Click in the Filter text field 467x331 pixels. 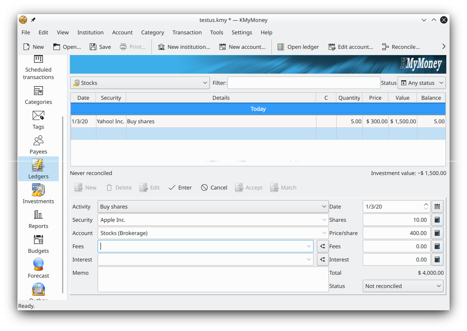[304, 83]
